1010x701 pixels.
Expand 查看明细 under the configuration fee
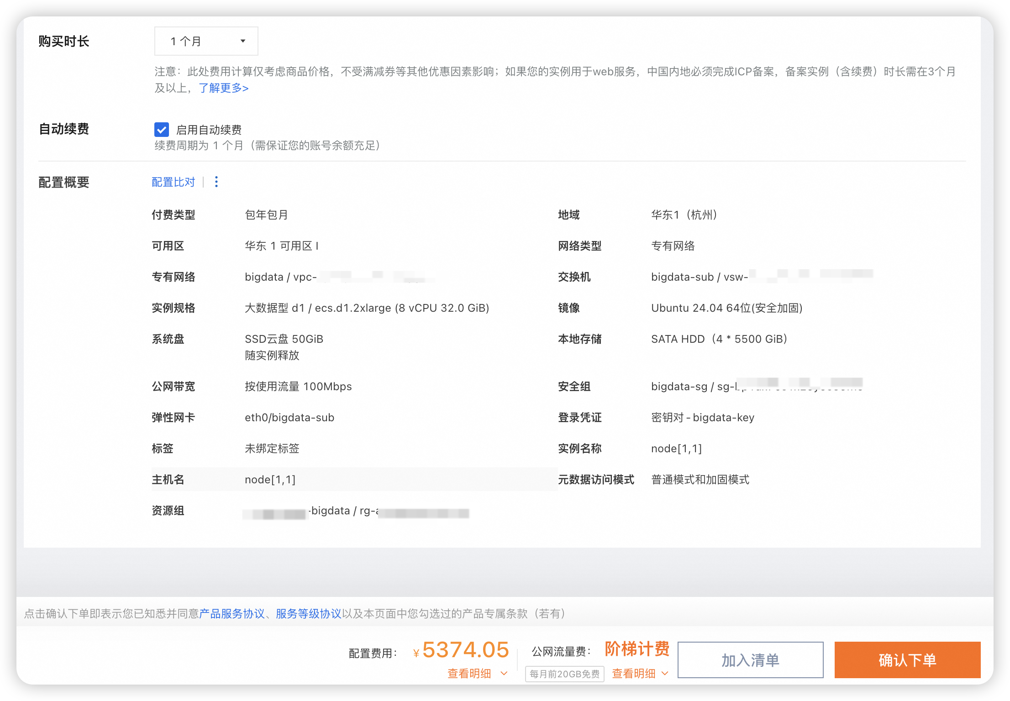(x=470, y=673)
